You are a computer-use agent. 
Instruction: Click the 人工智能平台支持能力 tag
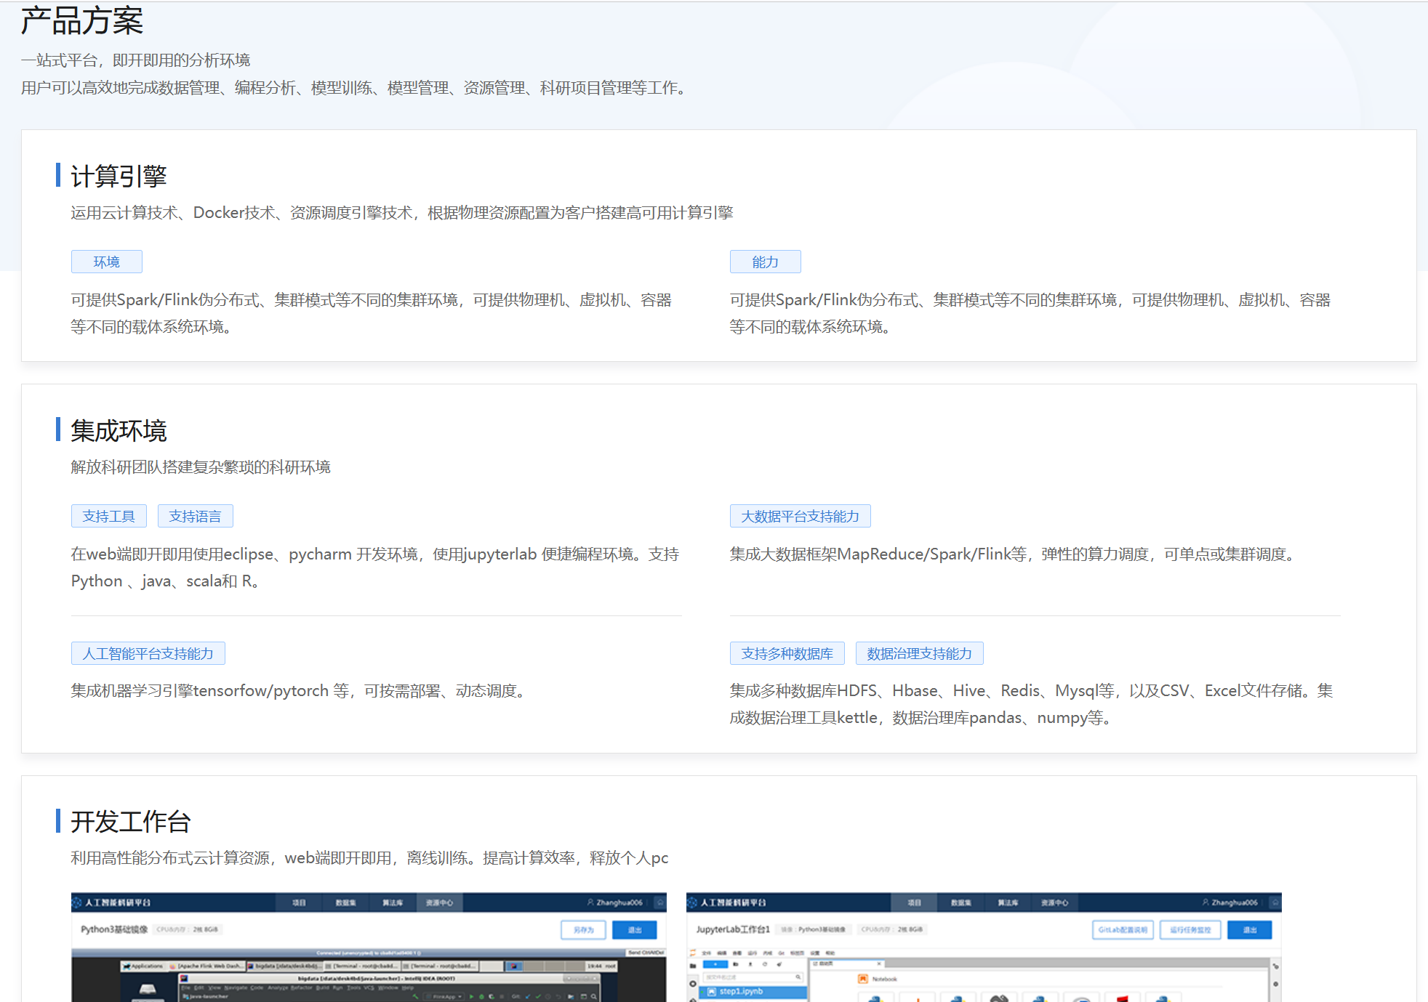coord(148,653)
